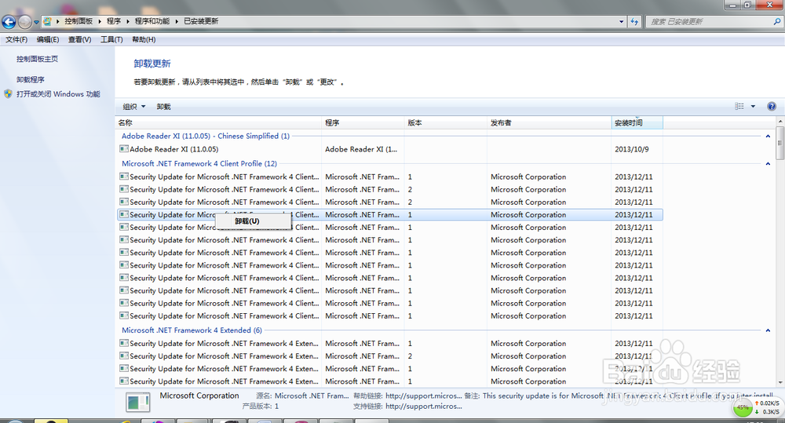This screenshot has height=423, width=785.
Task: Open the help question mark icon
Action: pos(772,106)
